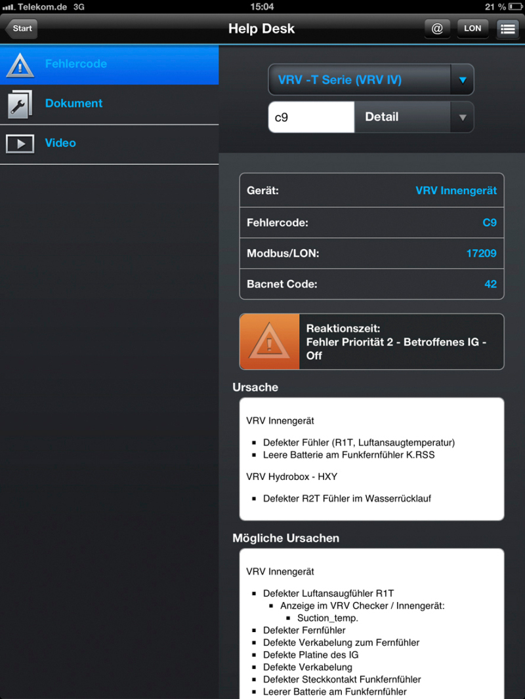Image resolution: width=525 pixels, height=699 pixels.
Task: Tap the Modbus/LON value 17209
Action: (x=481, y=254)
